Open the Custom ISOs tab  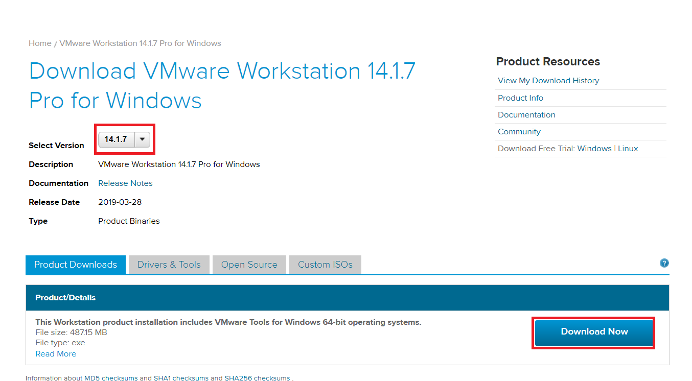click(x=325, y=265)
